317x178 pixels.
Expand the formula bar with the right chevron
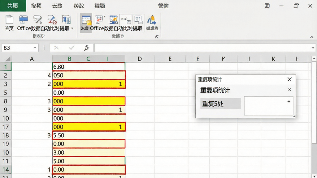pyautogui.click(x=313, y=48)
